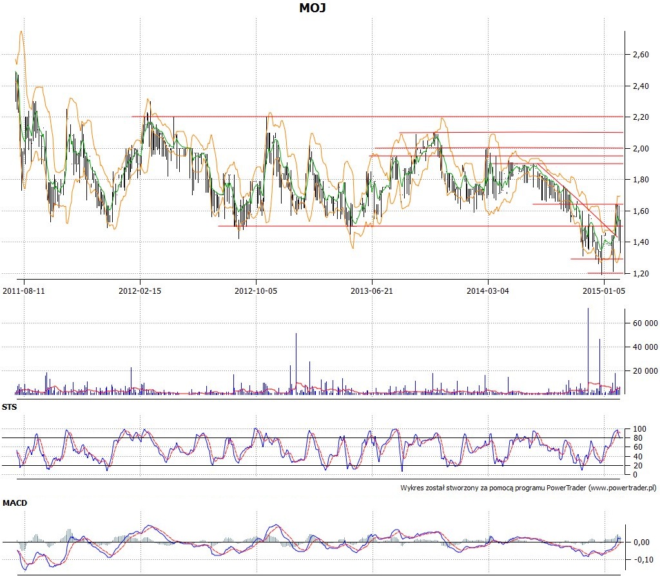Click the 2,00 price axis label
660x576 pixels.
pos(641,149)
